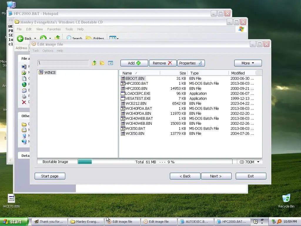Sort list by Modified column header

point(243,73)
